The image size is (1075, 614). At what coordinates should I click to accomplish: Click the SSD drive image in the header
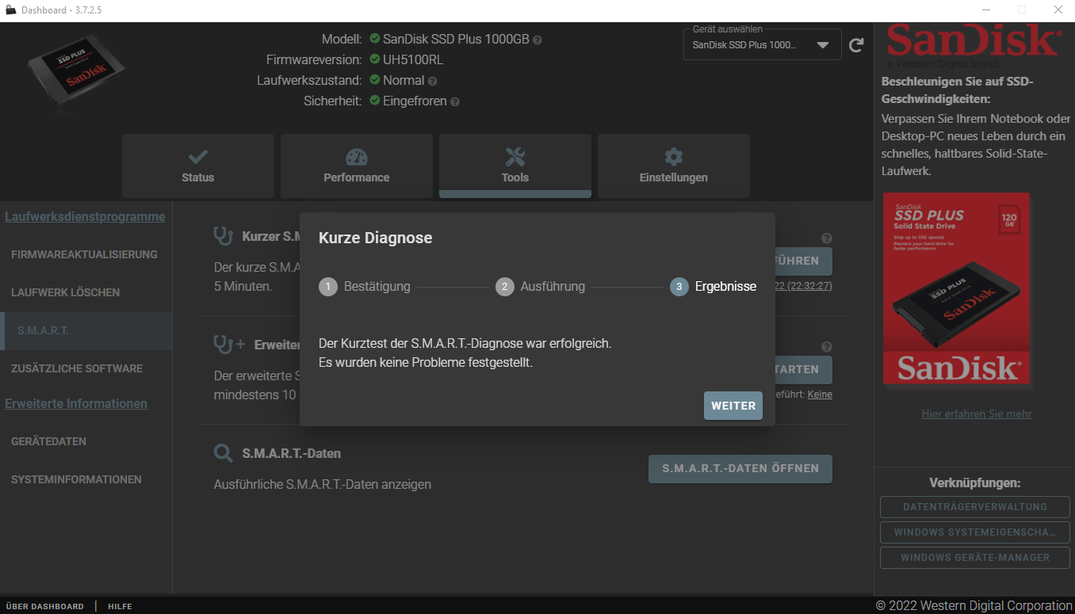coord(76,73)
